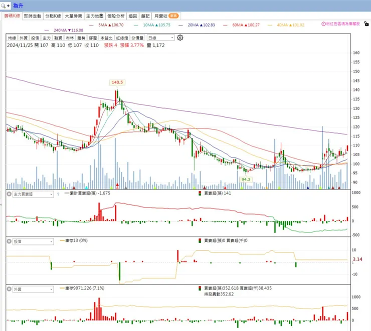Toggle the 撐壓 overlay button
This screenshot has width=371, height=331.
click(93, 37)
